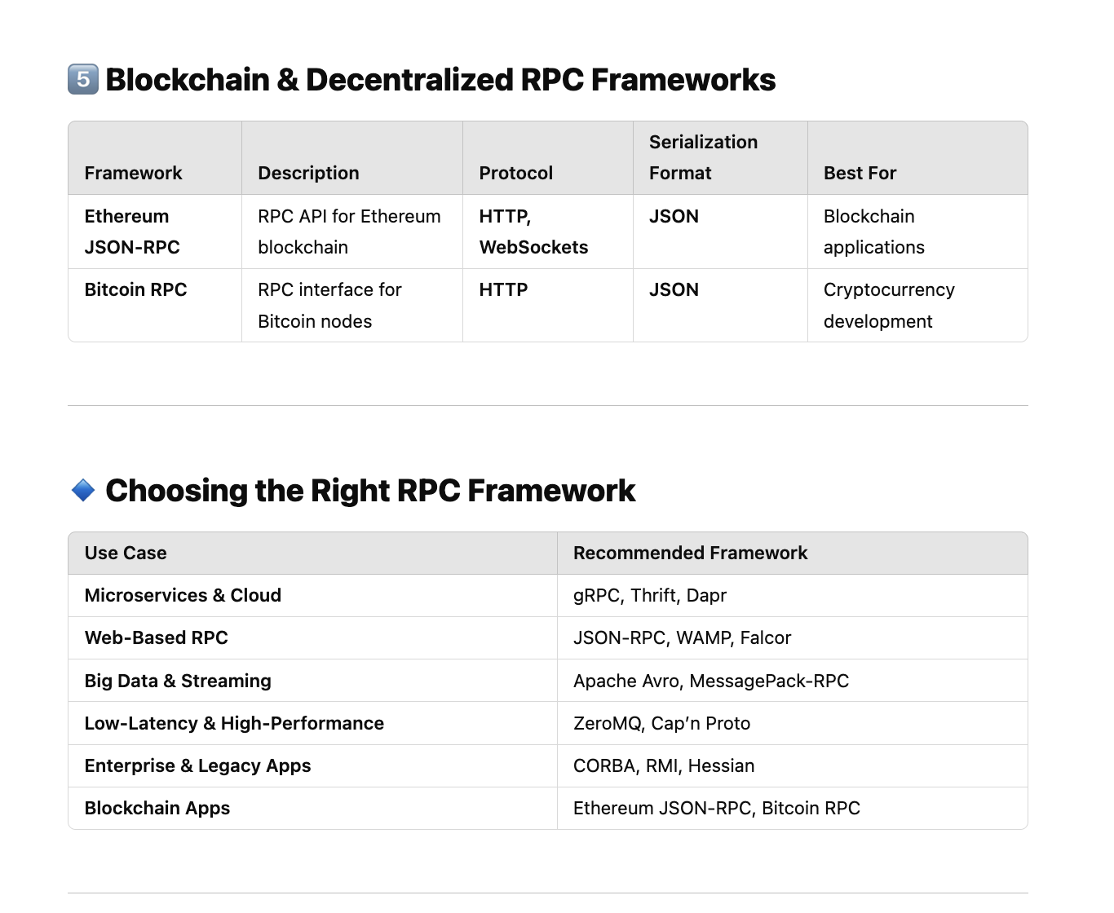Click the Use Case column header
This screenshot has width=1114, height=913.
tap(126, 553)
